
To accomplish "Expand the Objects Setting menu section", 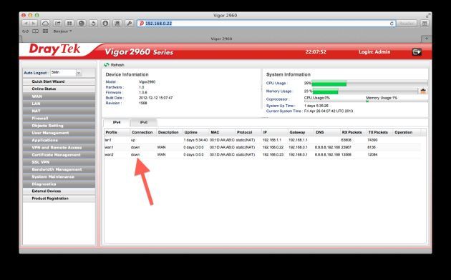I will click(x=59, y=126).
